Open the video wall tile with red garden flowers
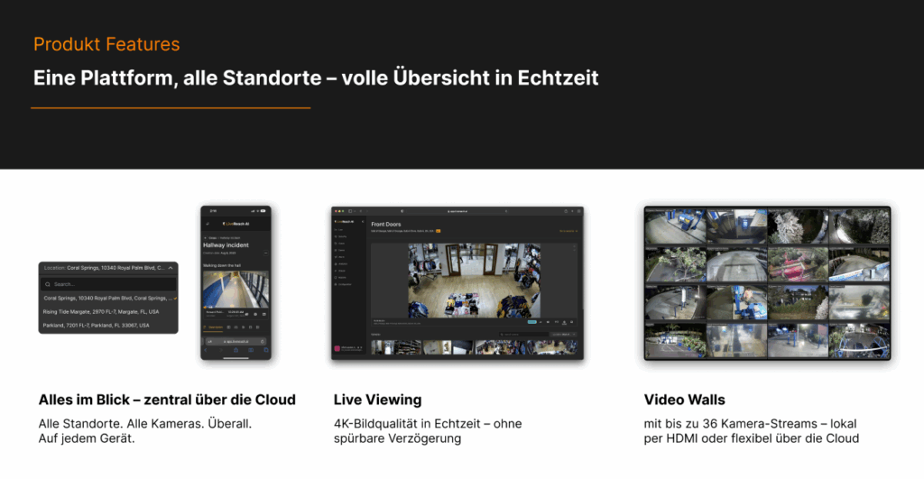 pyautogui.click(x=798, y=264)
